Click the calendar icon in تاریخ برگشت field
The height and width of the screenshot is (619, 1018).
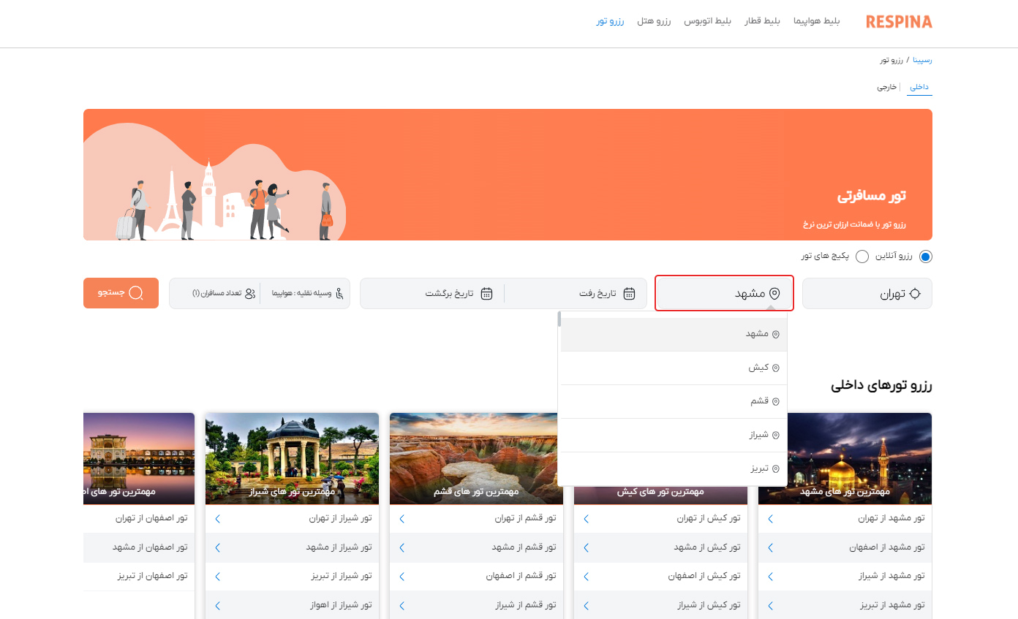pyautogui.click(x=486, y=293)
